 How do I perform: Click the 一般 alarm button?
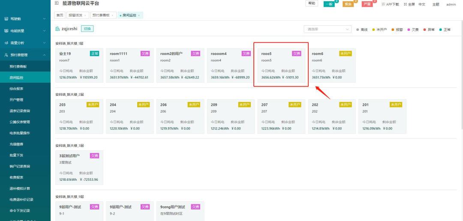(x=329, y=4)
